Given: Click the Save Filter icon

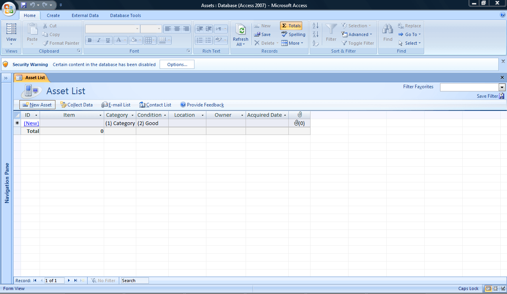Looking at the screenshot, I should tap(501, 96).
